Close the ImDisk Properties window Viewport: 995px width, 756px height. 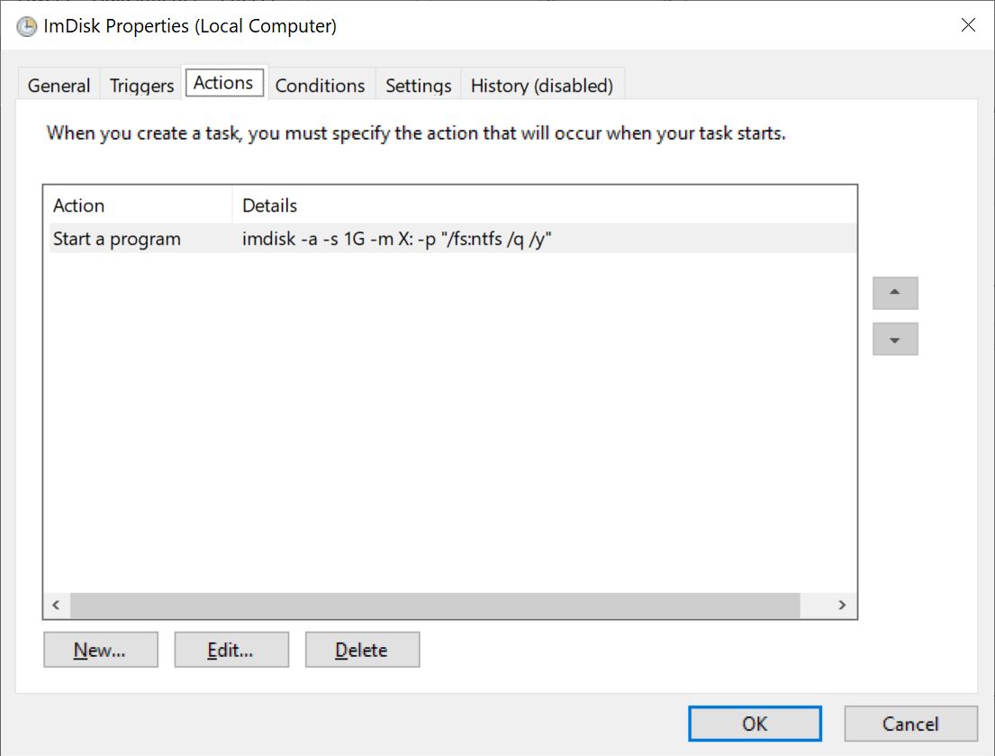click(968, 24)
